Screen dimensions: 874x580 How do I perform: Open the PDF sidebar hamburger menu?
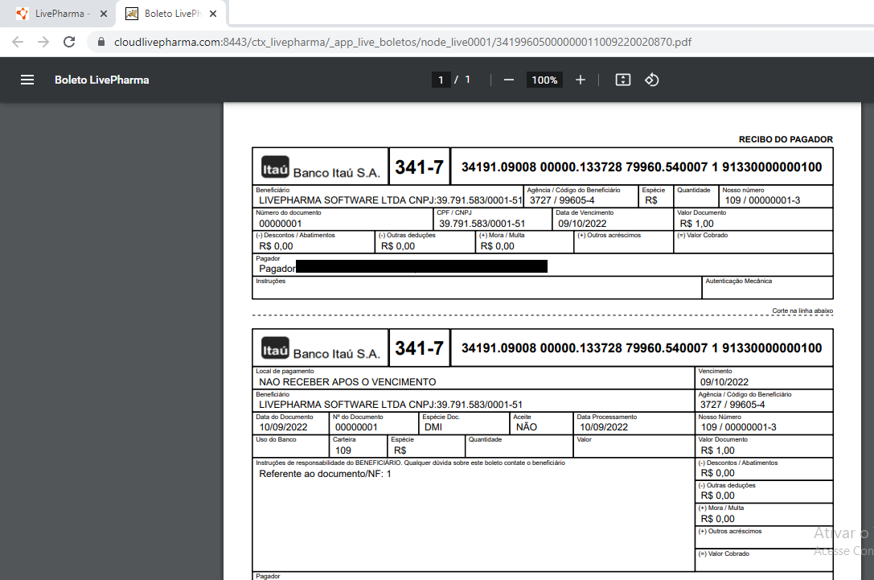[27, 80]
